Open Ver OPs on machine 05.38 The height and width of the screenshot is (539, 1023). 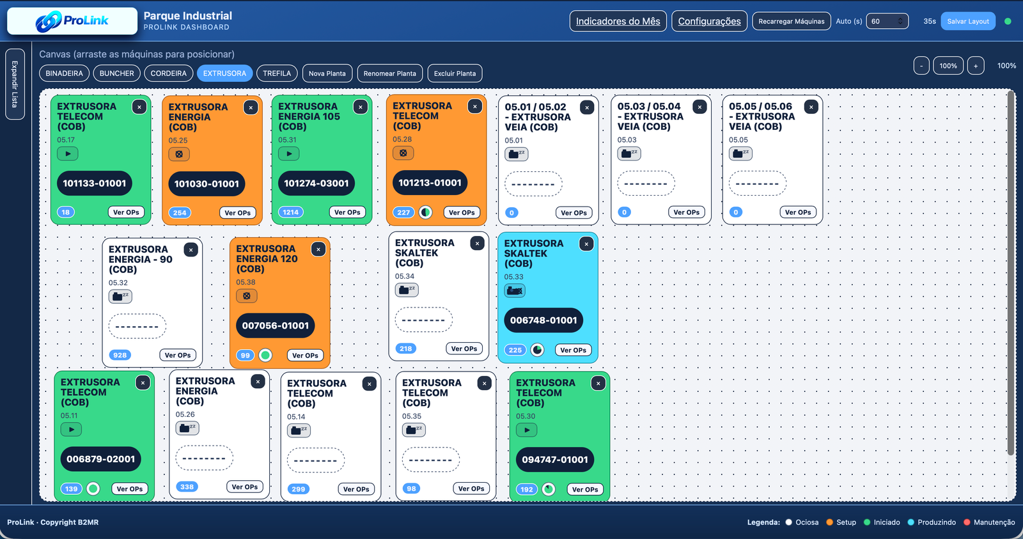point(305,355)
